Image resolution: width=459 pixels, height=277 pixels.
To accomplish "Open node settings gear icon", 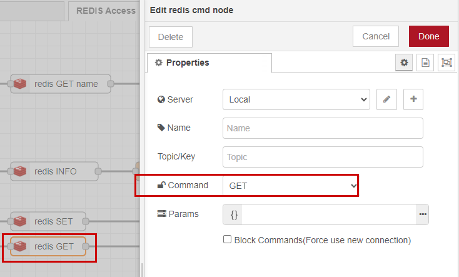I will (x=404, y=63).
